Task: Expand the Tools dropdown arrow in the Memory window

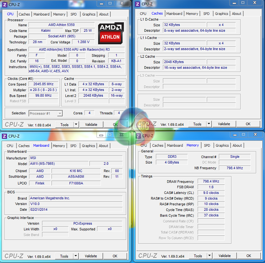Action: point(209,256)
